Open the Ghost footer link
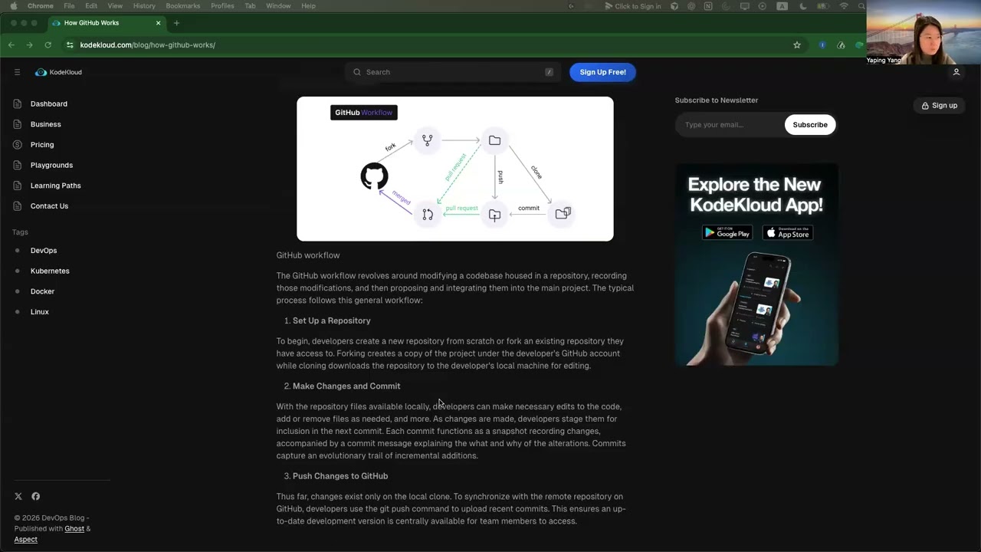 pyautogui.click(x=74, y=529)
